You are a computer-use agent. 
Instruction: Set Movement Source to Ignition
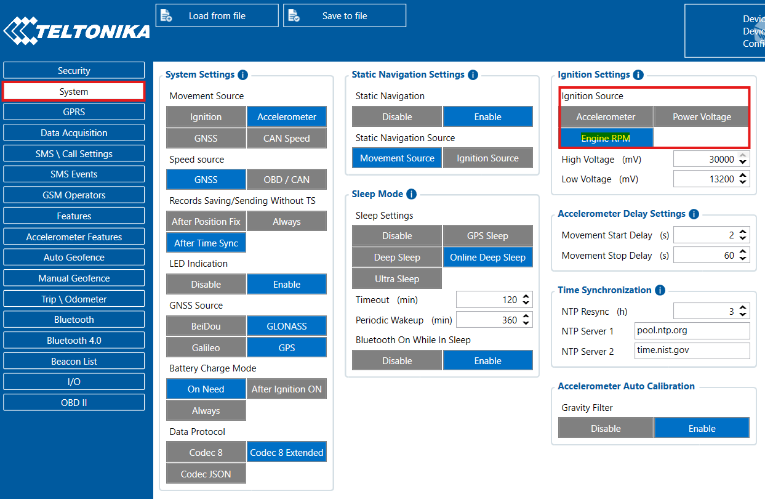[x=206, y=117]
